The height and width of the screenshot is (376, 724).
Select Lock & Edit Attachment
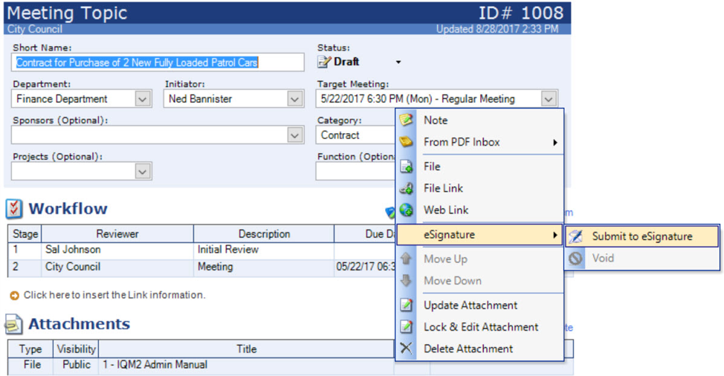(479, 327)
